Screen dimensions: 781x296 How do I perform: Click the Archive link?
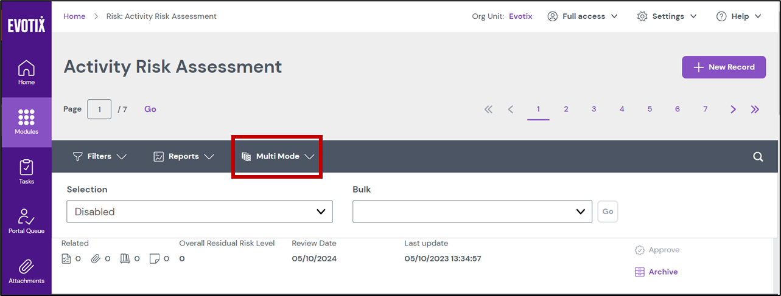tap(663, 272)
